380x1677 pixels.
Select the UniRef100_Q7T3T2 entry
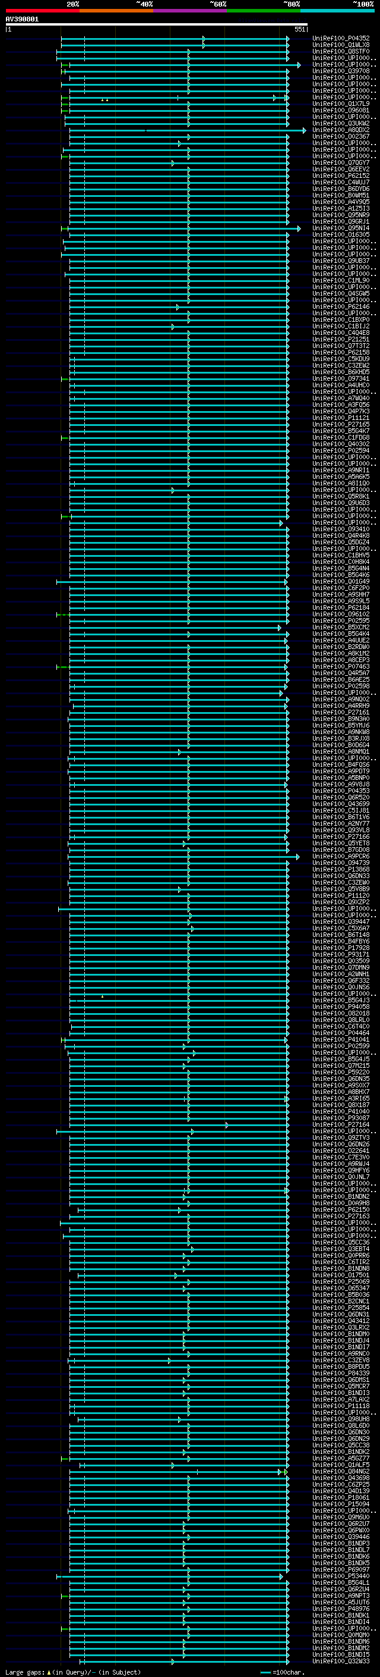pos(341,346)
